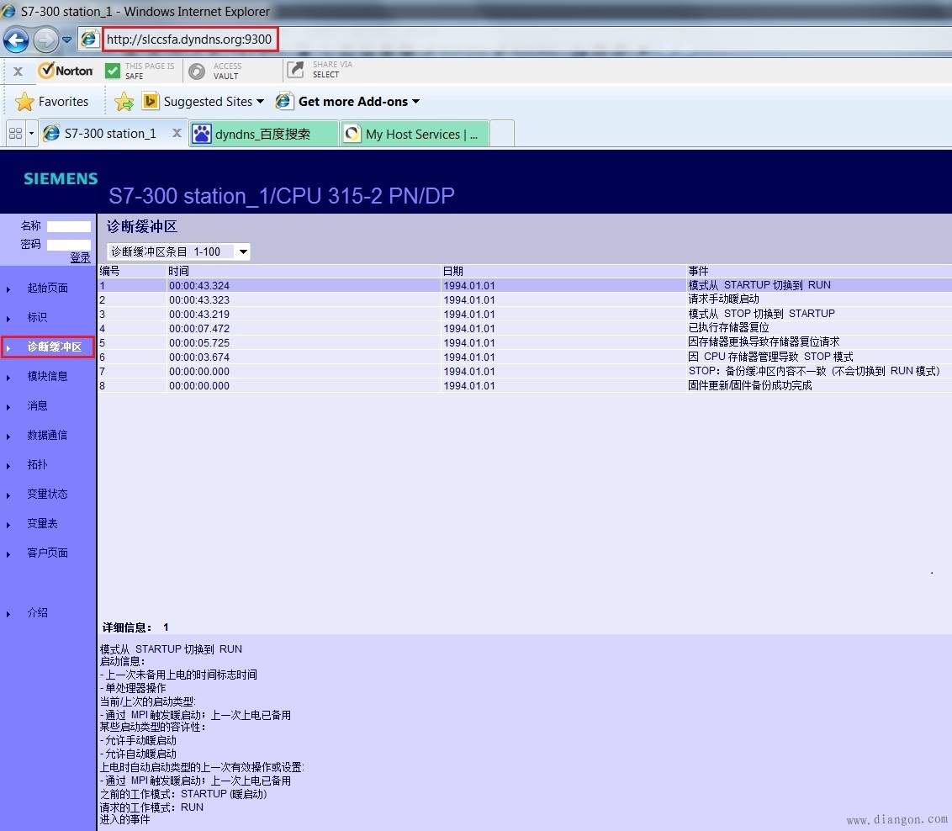The width and height of the screenshot is (952, 831).
Task: Open the 诊断缓冲区条目 1-100 dropdown
Action: point(178,251)
